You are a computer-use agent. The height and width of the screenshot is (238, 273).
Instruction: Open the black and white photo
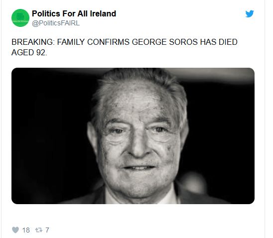point(133,136)
